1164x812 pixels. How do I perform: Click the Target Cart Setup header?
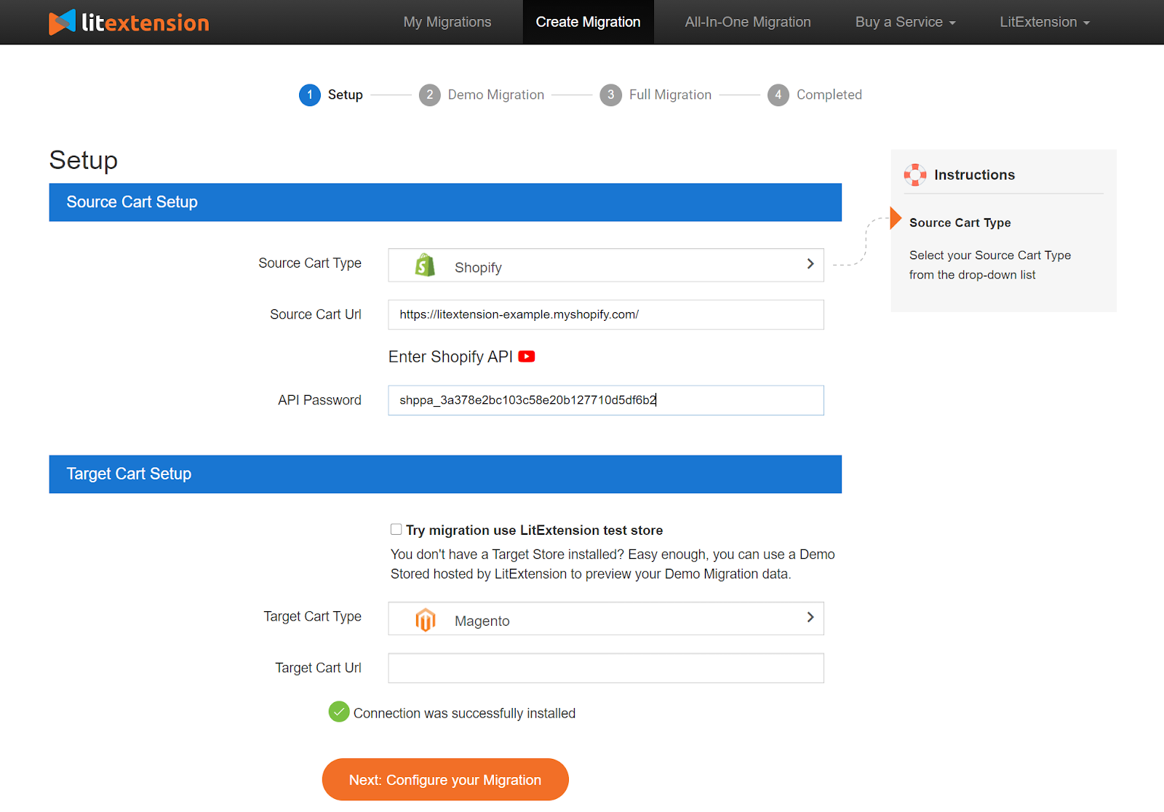coord(445,474)
